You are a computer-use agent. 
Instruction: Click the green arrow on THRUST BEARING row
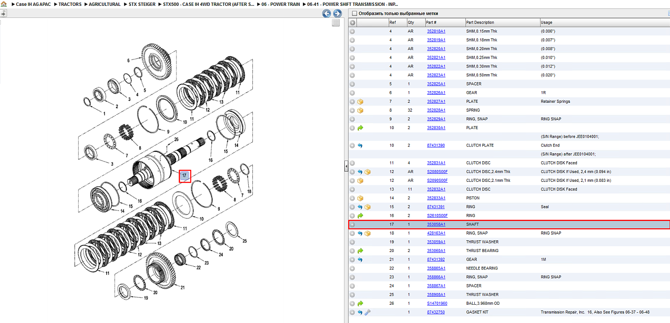pos(360,251)
